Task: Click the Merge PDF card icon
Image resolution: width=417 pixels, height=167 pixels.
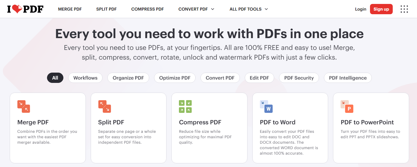Action: (24, 106)
